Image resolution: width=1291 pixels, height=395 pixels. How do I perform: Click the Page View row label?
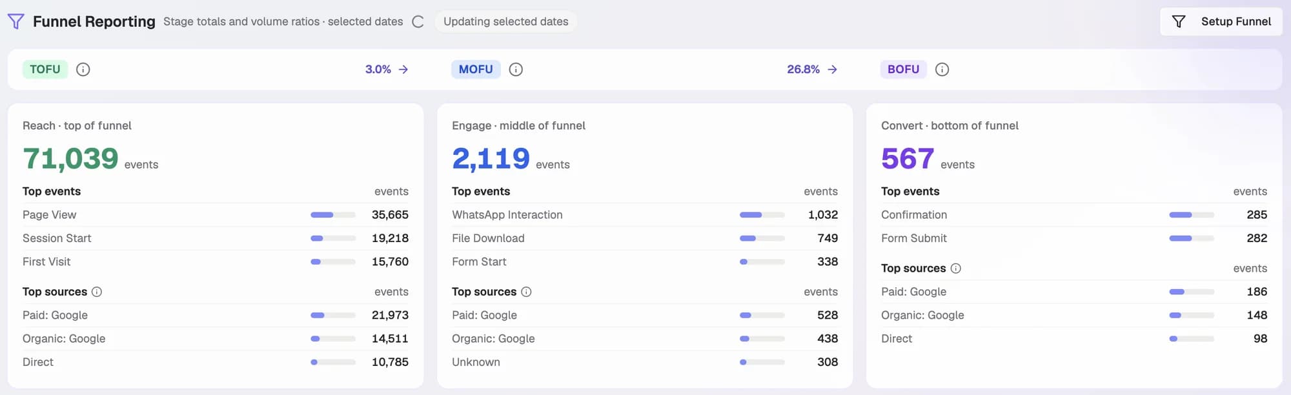point(49,215)
